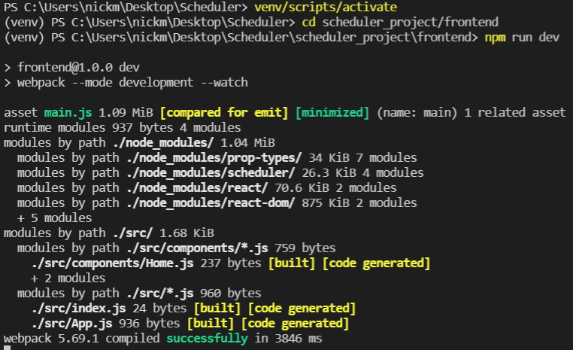Click first prompt 'PS C:\Users\nickm\Desktop\Scheduler>'
Image resolution: width=573 pixels, height=350 pixels.
pos(126,8)
